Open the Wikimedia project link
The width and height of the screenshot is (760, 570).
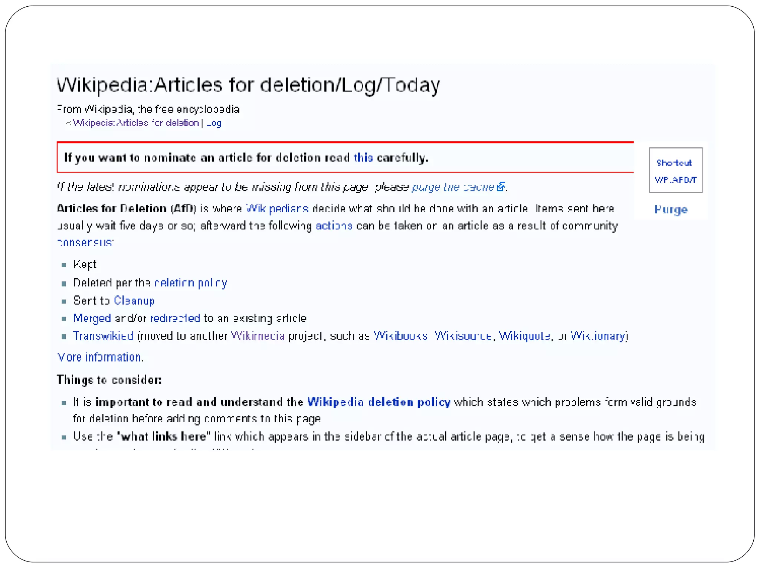(x=258, y=336)
